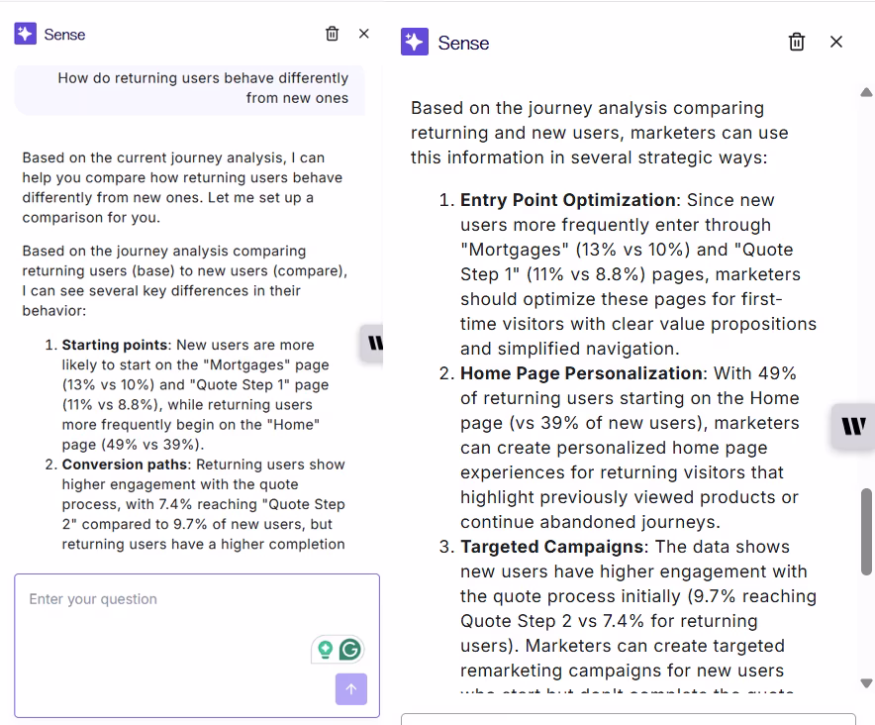This screenshot has height=725, width=875.
Task: Click the scroll down arrow in enlarged panel
Action: tap(866, 682)
